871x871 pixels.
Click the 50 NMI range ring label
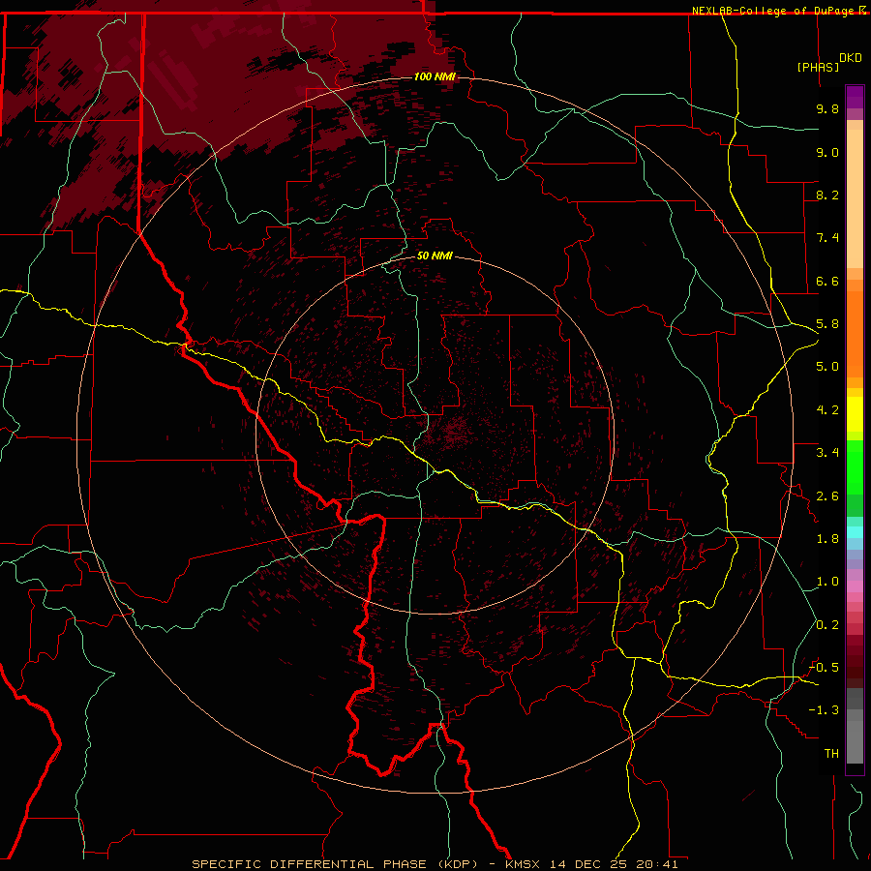click(435, 255)
